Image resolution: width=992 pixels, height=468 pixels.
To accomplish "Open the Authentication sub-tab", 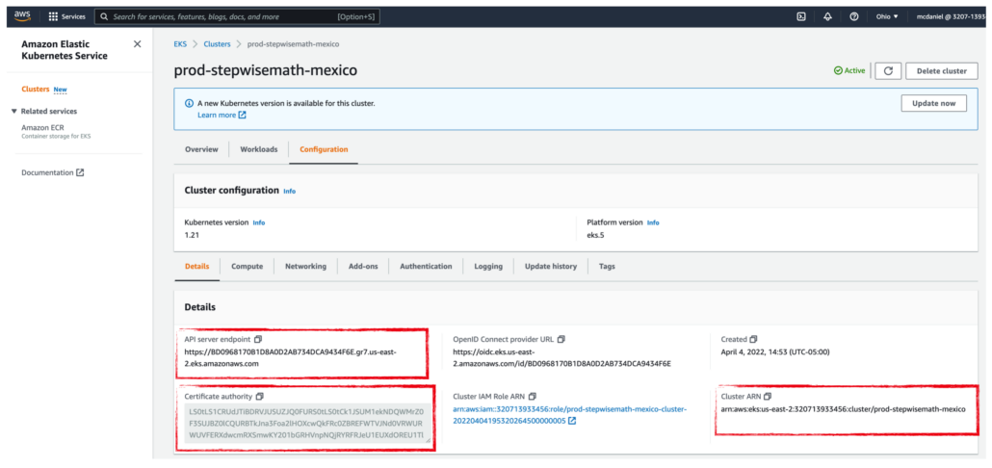I will (x=426, y=266).
